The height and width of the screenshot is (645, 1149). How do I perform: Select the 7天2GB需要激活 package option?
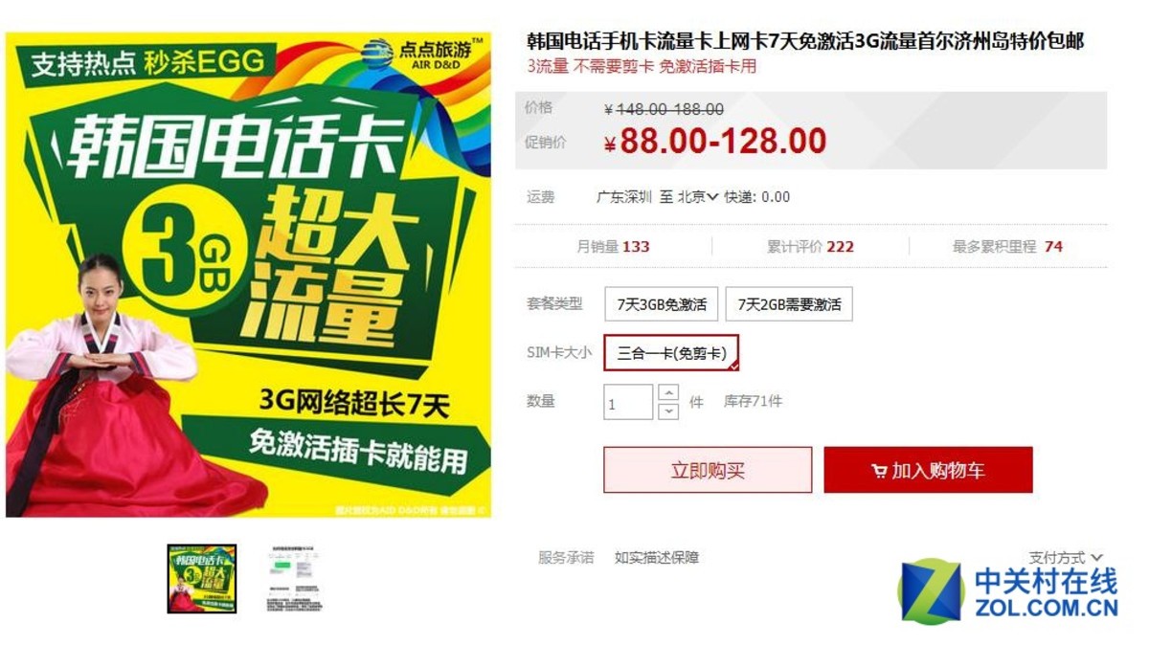(789, 304)
